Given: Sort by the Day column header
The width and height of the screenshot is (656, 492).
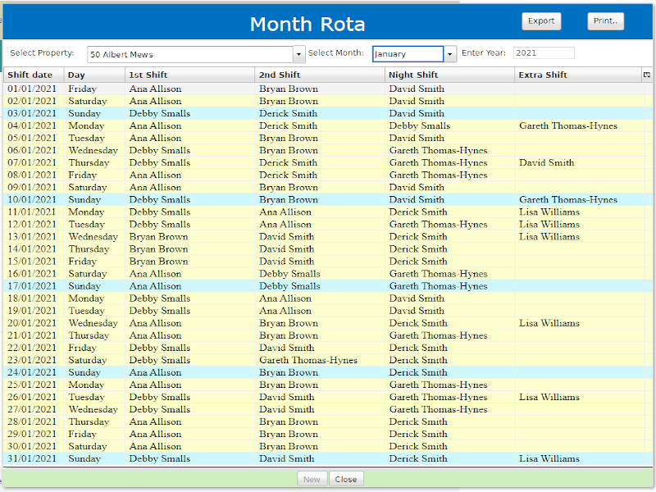Looking at the screenshot, I should [x=94, y=75].
